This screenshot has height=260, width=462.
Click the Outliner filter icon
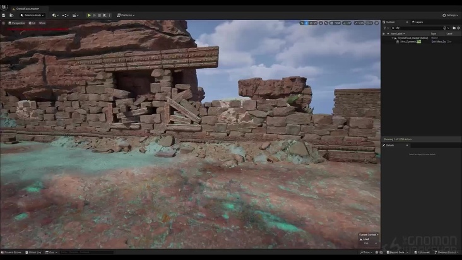pos(385,28)
